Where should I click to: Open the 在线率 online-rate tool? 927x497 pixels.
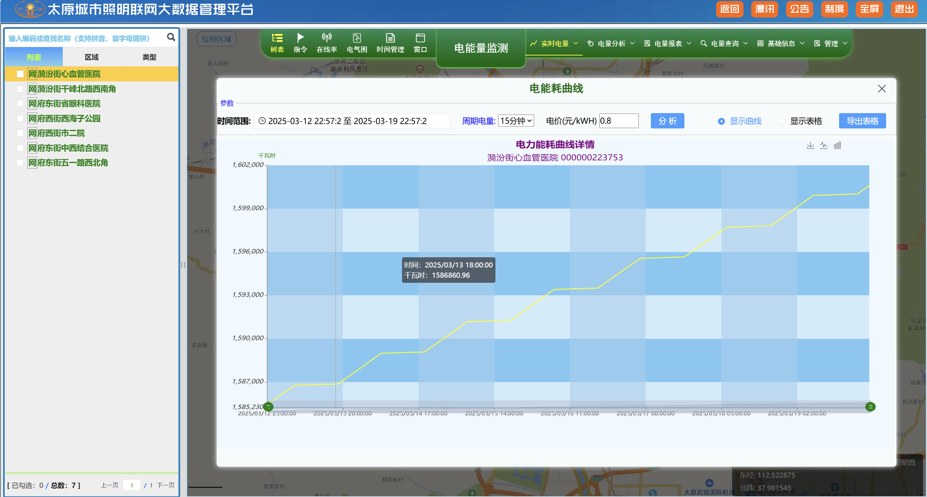tap(327, 43)
